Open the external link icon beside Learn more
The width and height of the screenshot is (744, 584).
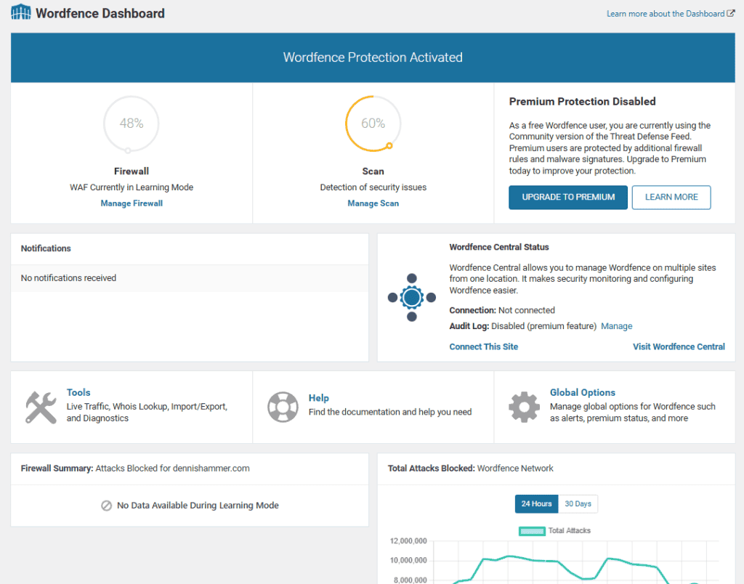[x=731, y=13]
